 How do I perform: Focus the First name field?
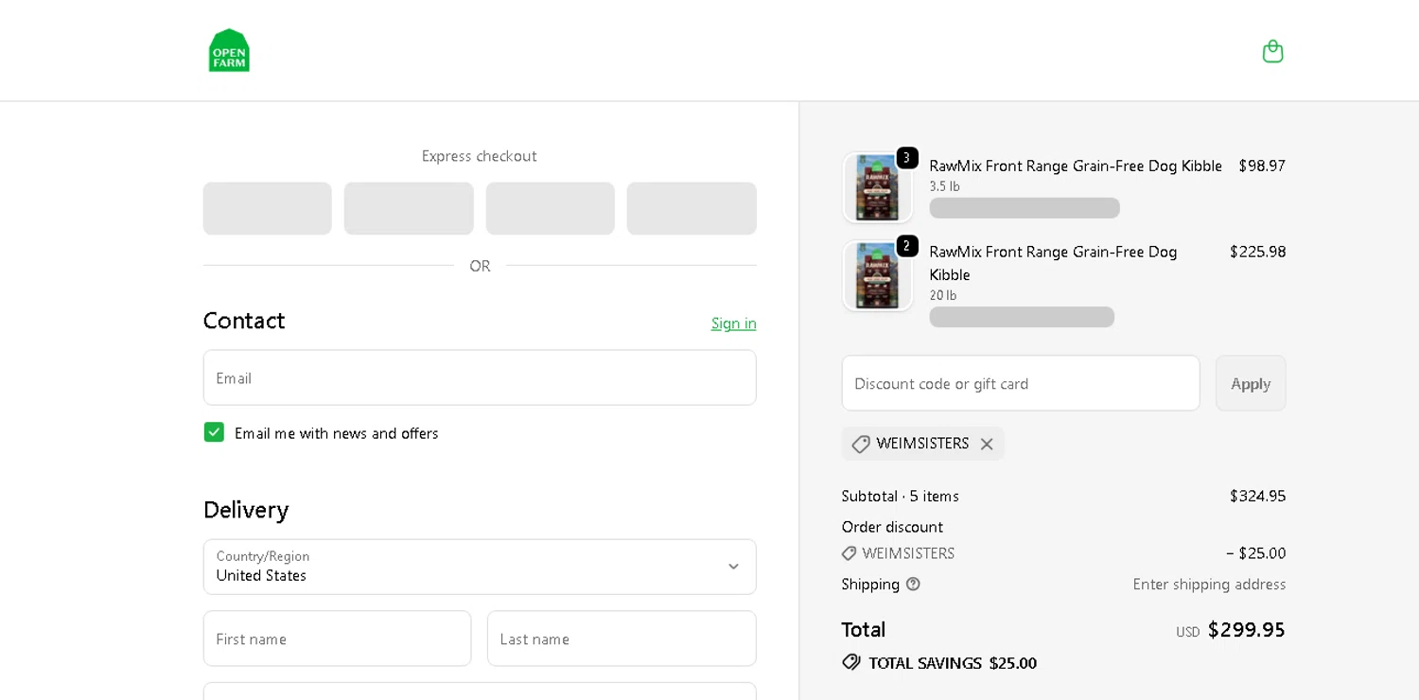pos(337,639)
